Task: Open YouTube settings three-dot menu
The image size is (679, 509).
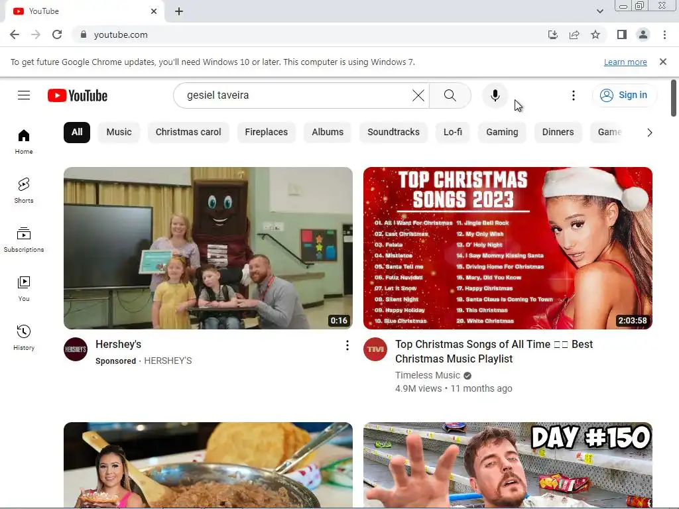Action: tap(574, 95)
